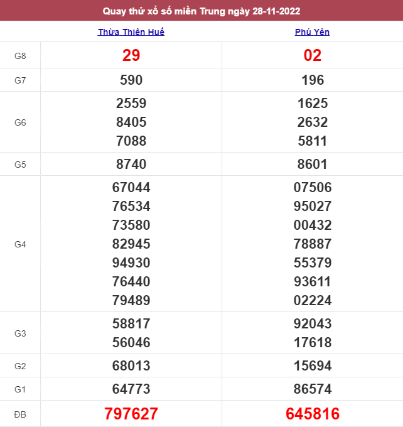Click the G6 number 8405
Image resolution: width=403 pixels, height=427 pixels.
click(131, 122)
